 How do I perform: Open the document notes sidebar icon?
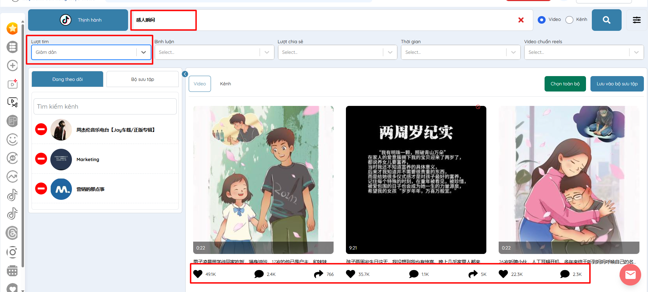pos(12,121)
